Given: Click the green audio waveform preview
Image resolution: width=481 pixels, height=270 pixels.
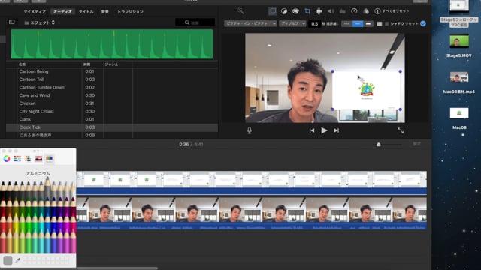Looking at the screenshot, I should 112,43.
